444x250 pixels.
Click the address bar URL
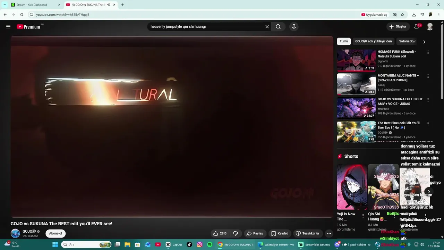tap(63, 15)
